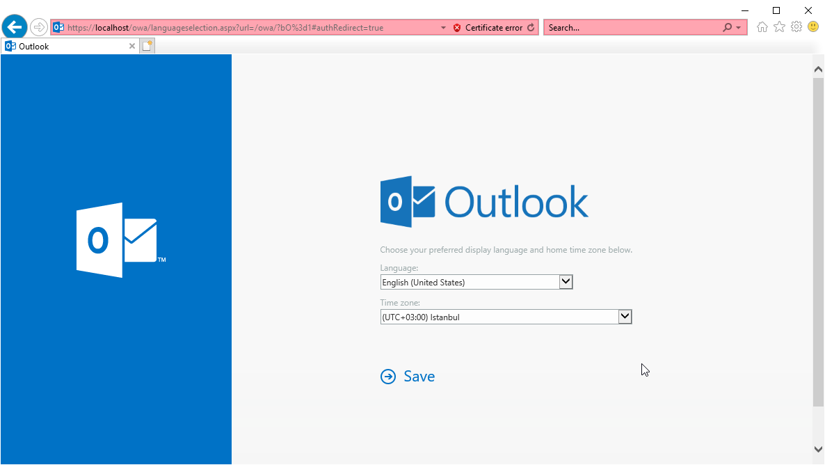Click the browser Back arrow button
Viewport: 825px width, 465px height.
pyautogui.click(x=15, y=27)
